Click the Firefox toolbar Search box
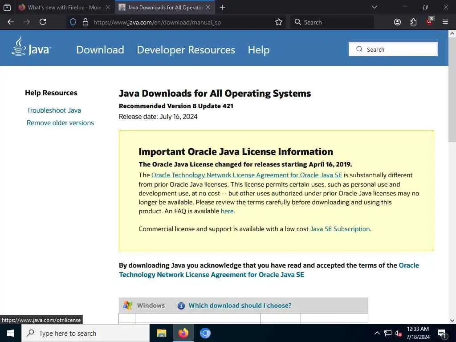 click(332, 22)
